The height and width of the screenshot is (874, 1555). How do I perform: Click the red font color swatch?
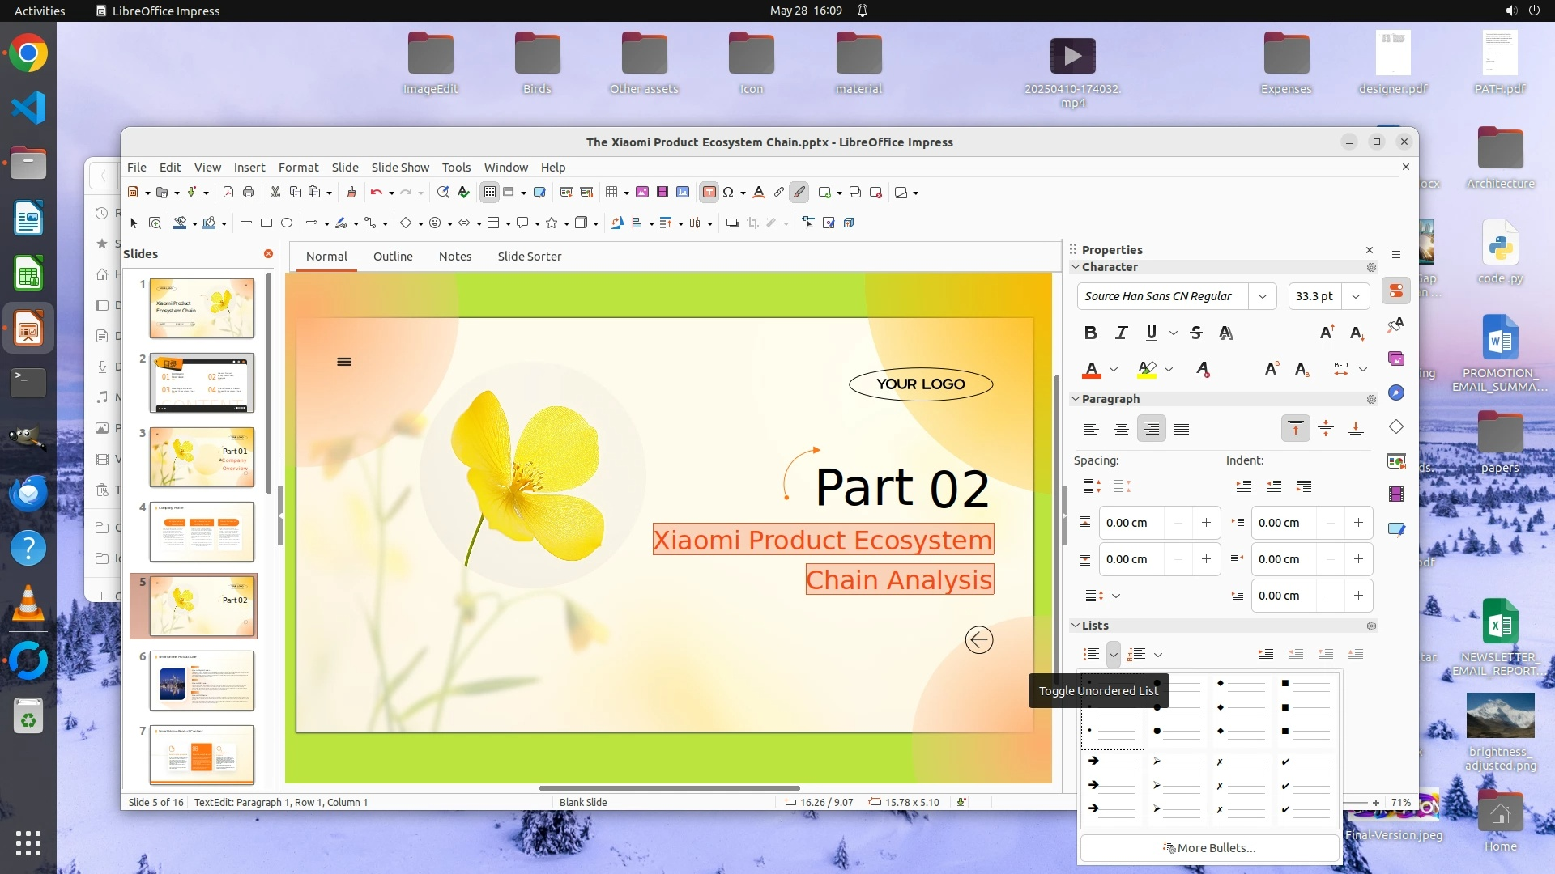pos(1091,370)
